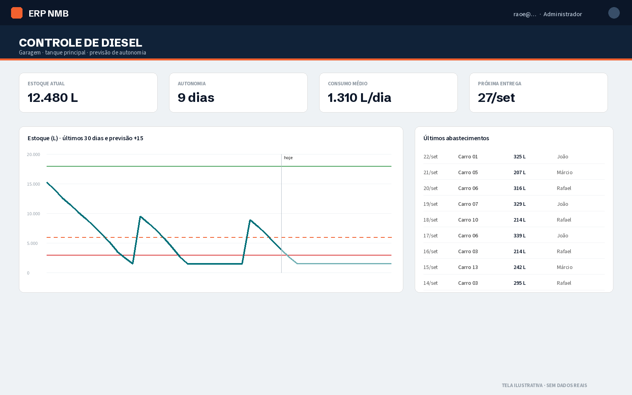Click the 242 L volume value
The height and width of the screenshot is (395, 632).
[x=519, y=267]
